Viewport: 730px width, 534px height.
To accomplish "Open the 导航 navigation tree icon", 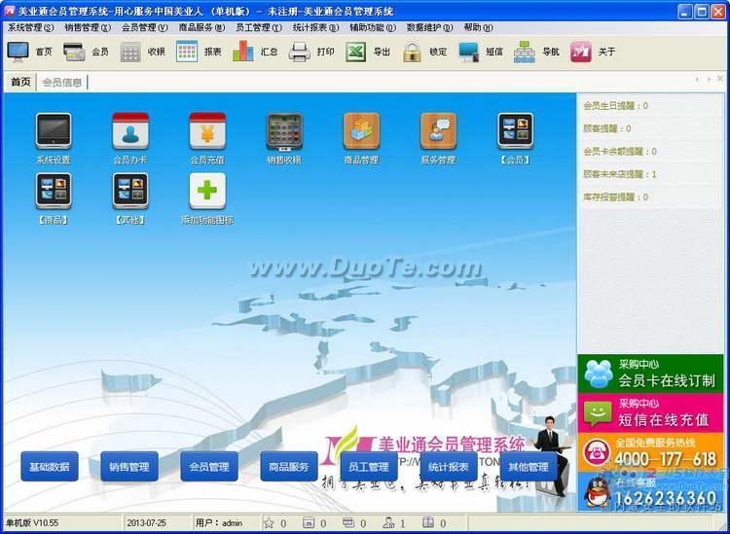I will pos(525,52).
